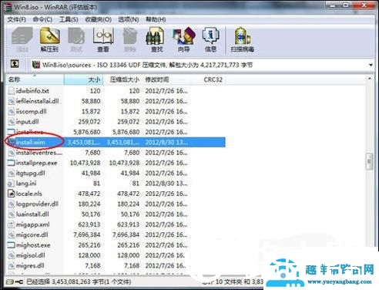Click the 2012/8/30 date of lang.ini

coord(166,184)
